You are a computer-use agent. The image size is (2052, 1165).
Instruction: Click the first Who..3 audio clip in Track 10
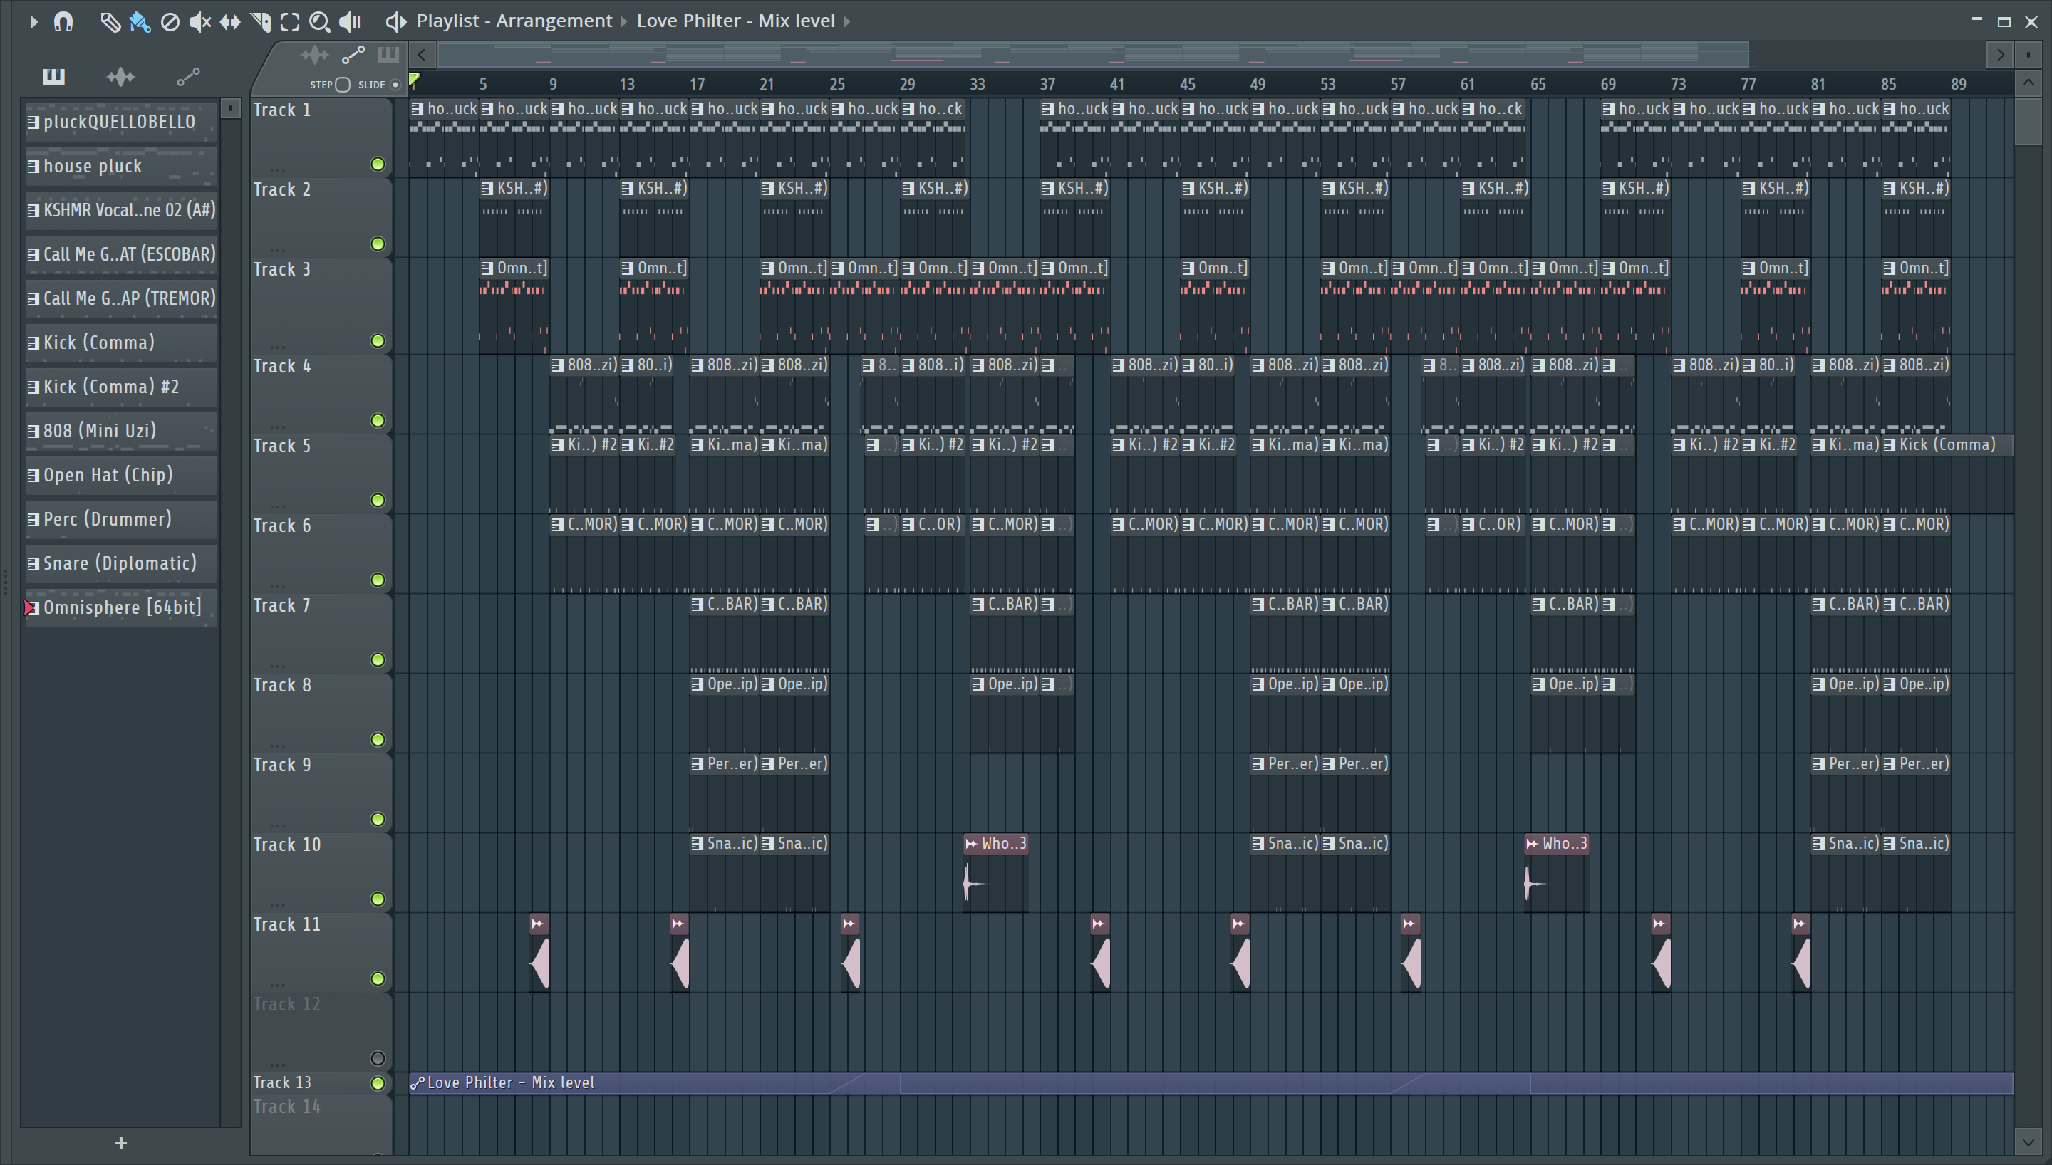[x=996, y=872]
